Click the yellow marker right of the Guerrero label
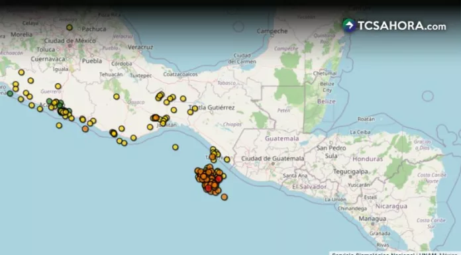 (x=58, y=86)
